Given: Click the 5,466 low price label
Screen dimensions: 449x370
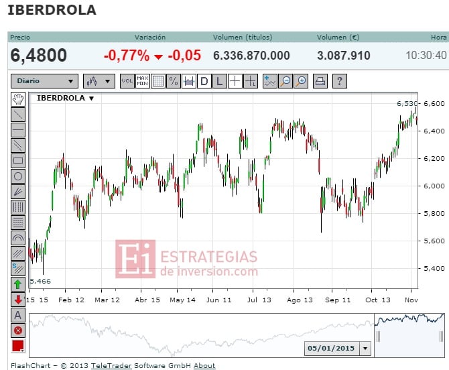Looking at the screenshot, I should pos(40,282).
